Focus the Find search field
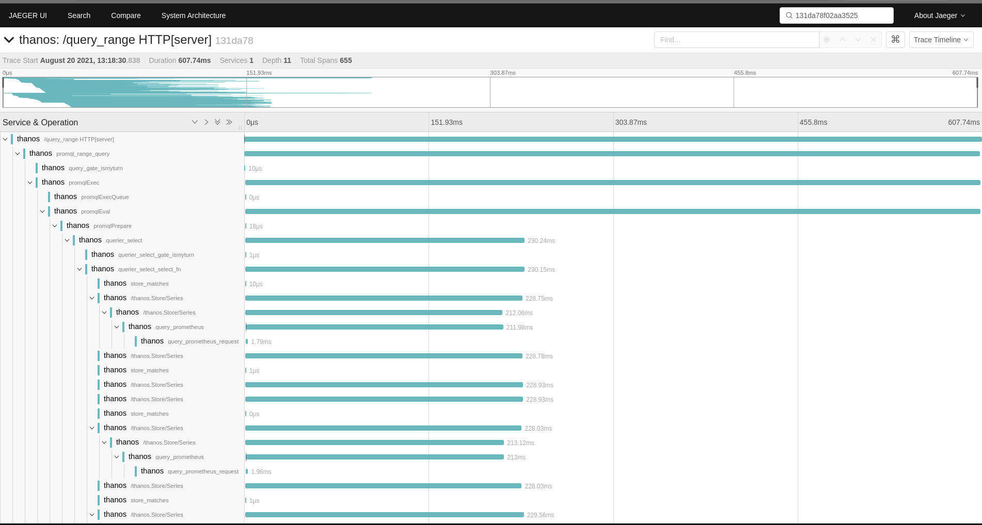This screenshot has width=982, height=525. pyautogui.click(x=736, y=40)
